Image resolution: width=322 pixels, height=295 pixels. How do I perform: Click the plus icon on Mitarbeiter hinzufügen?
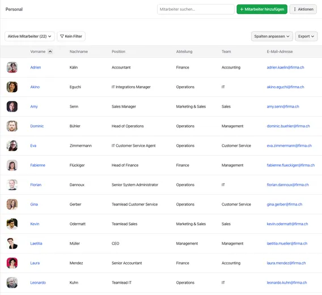[x=241, y=9]
